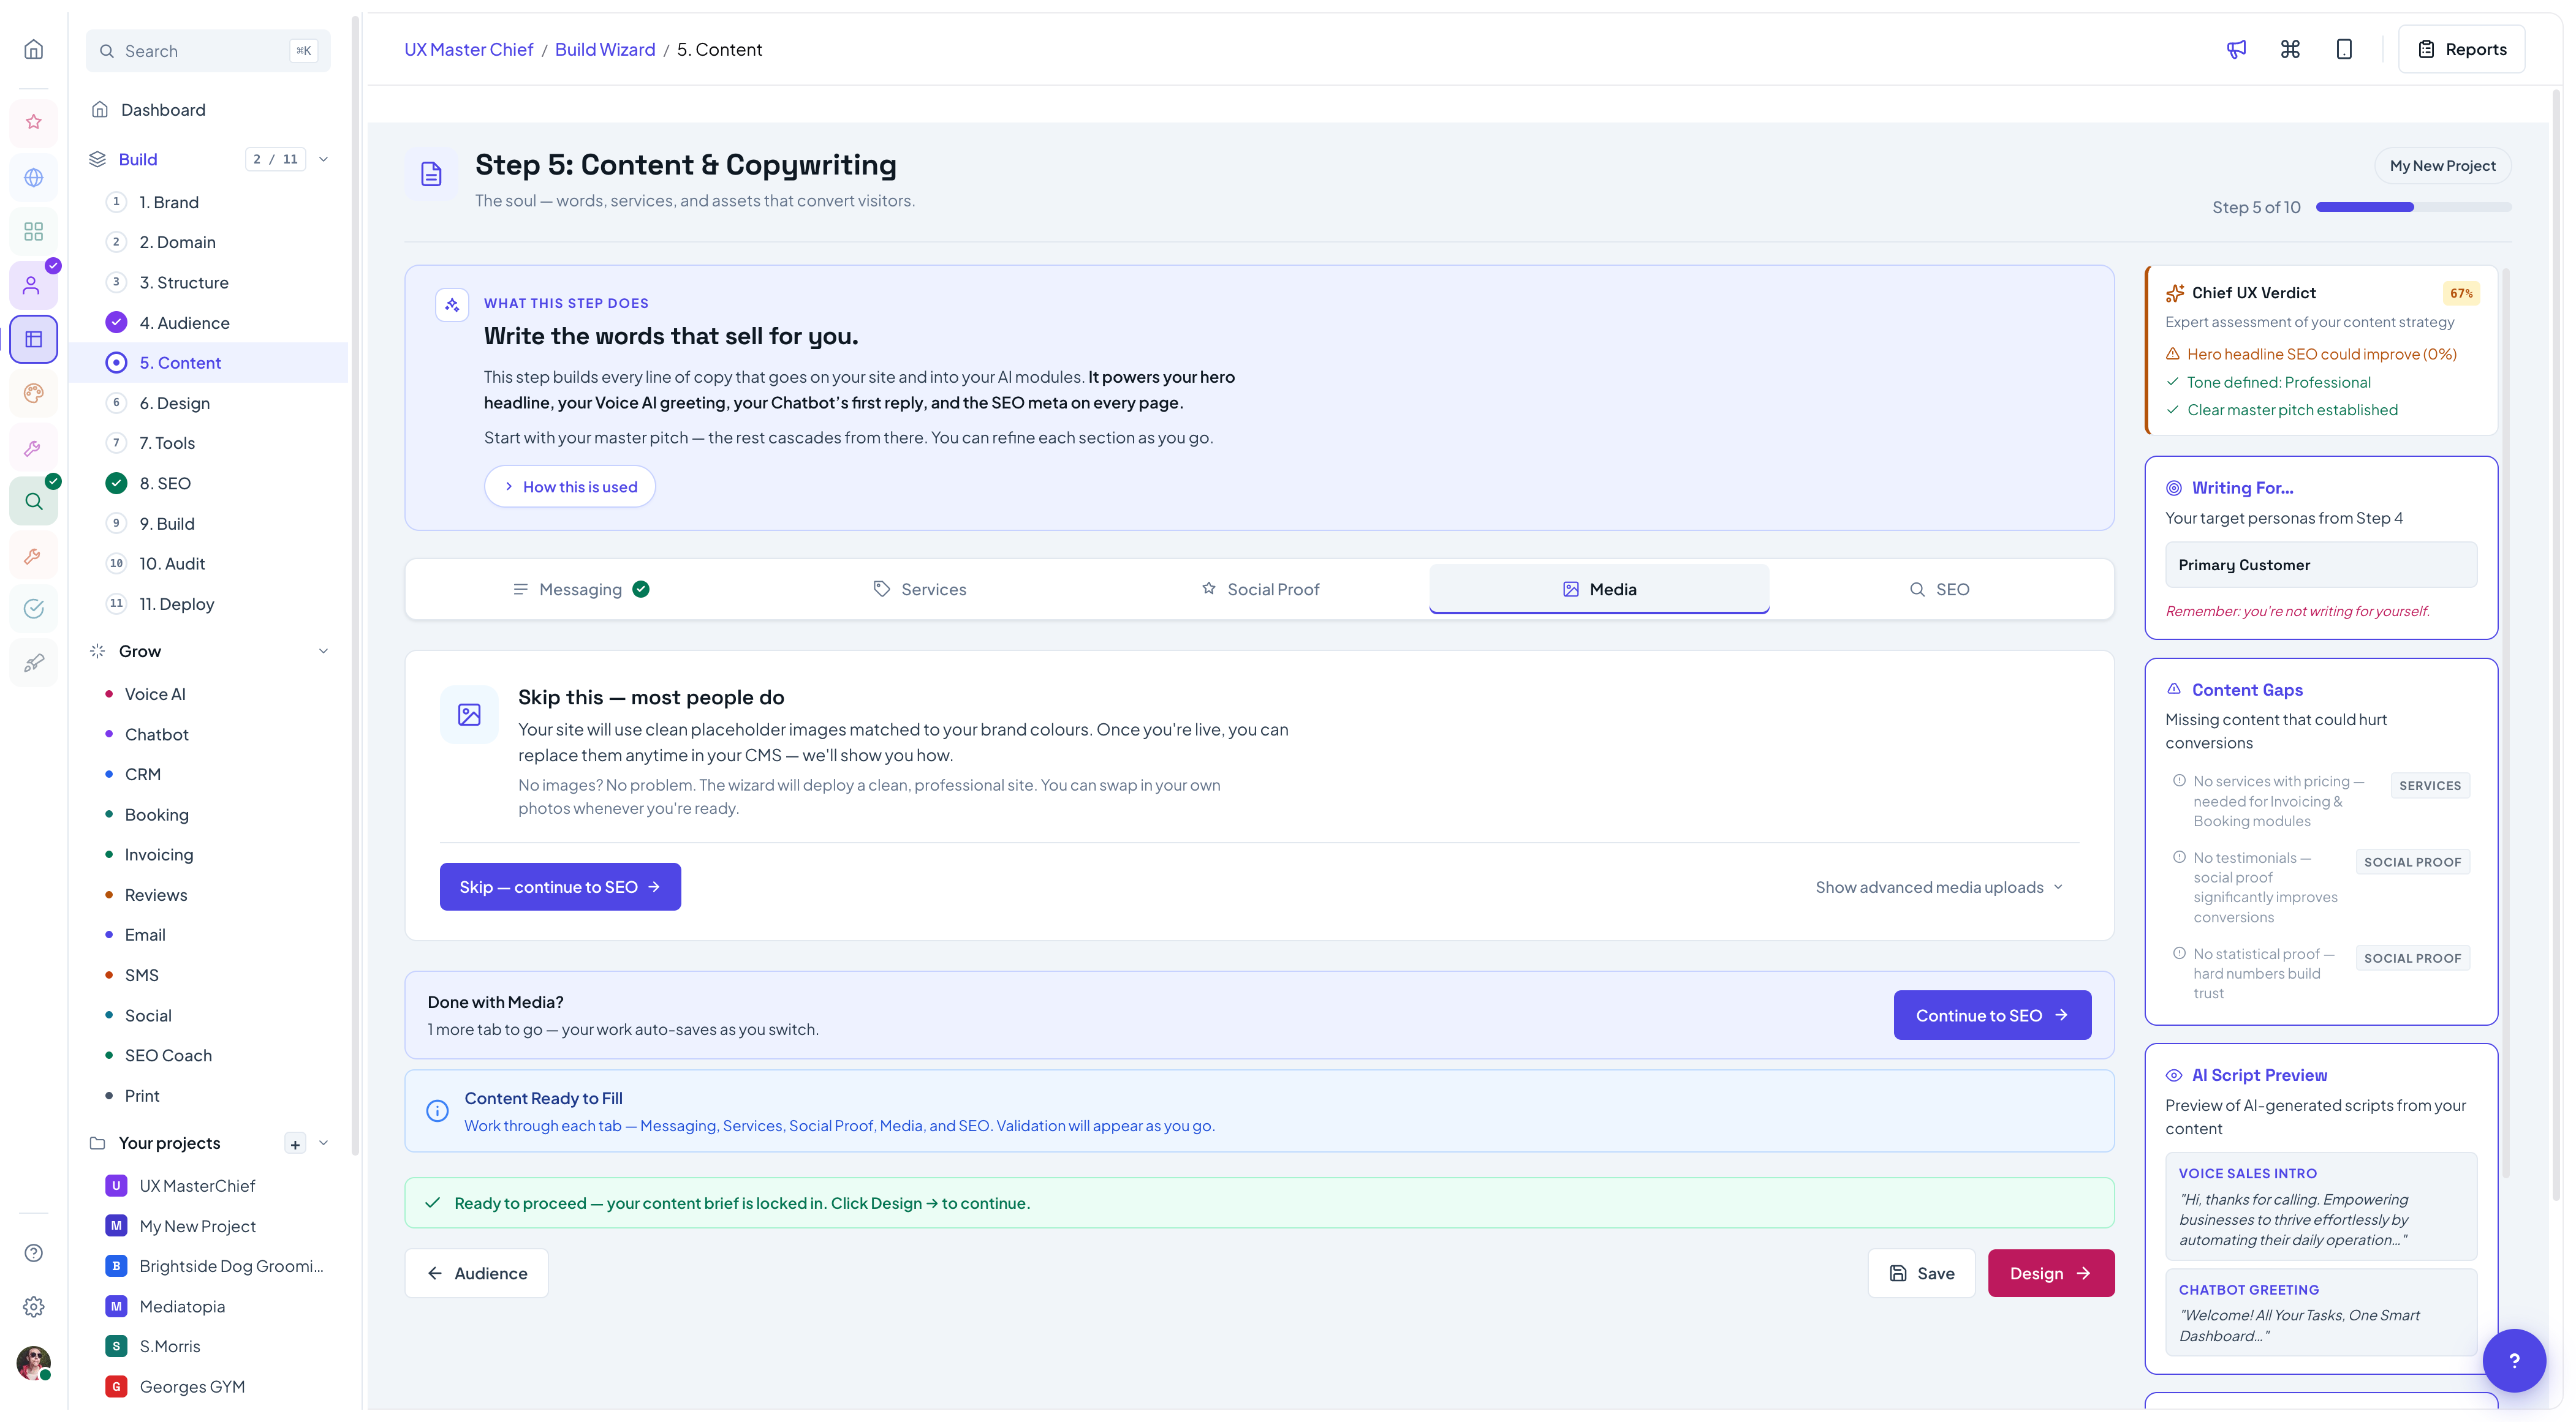Toggle the mobile preview icon

2344,49
